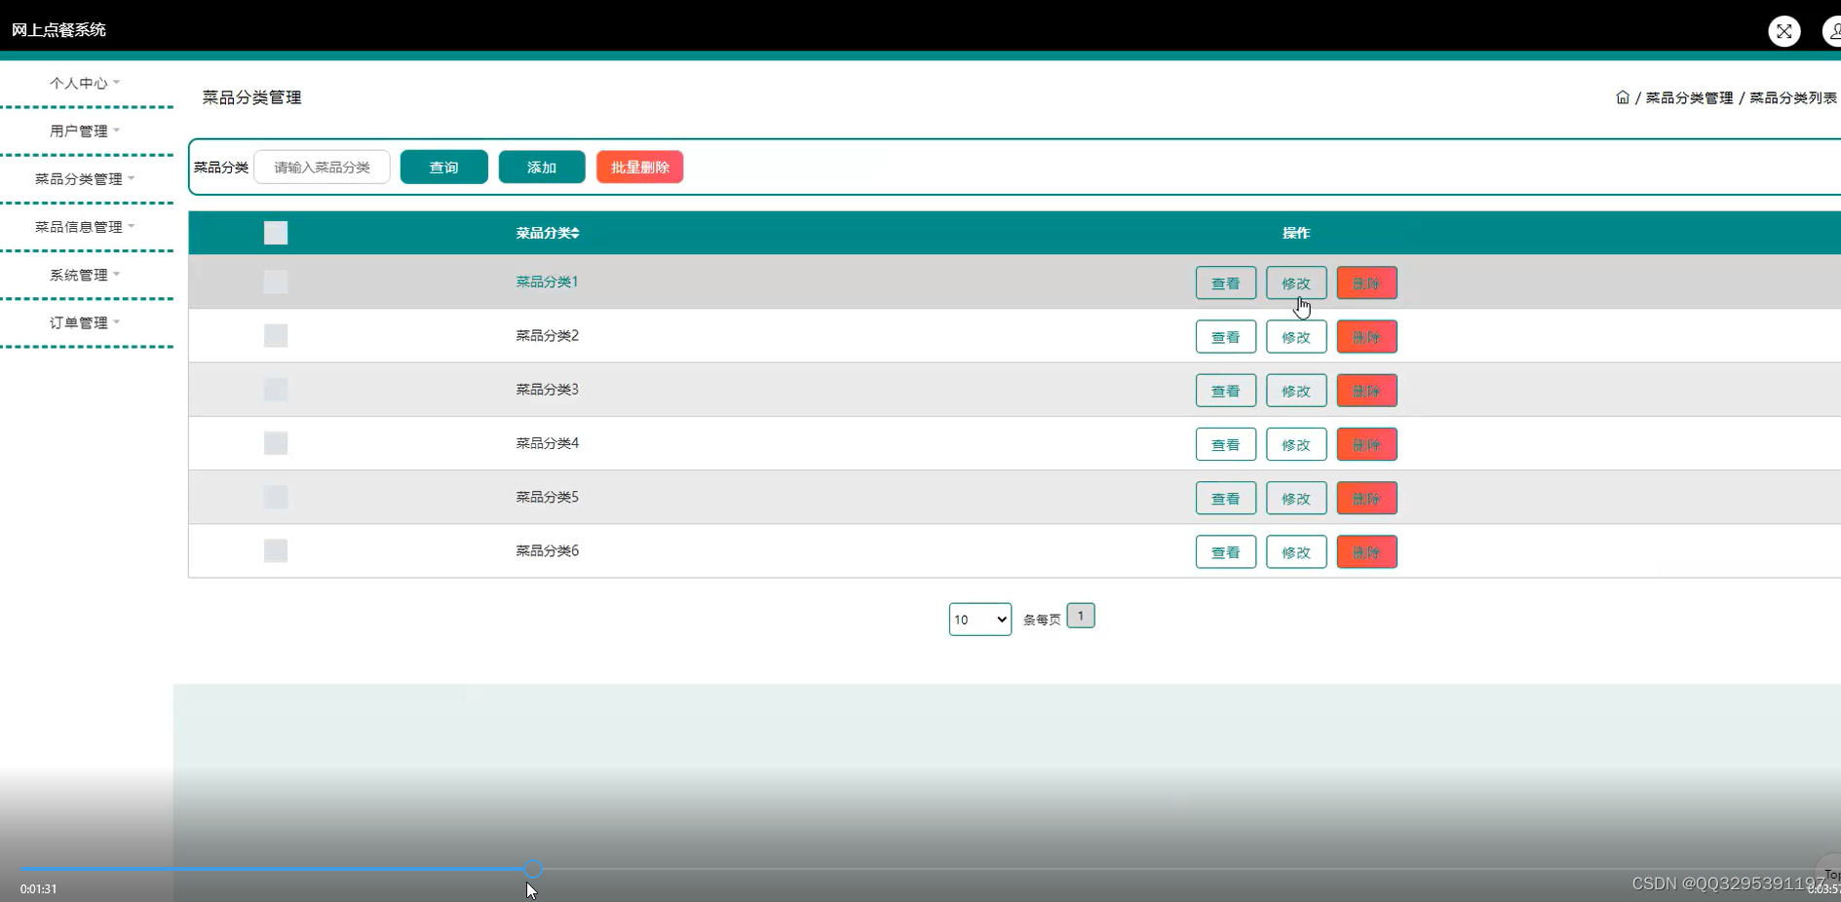Viewport: 1841px width, 902px height.
Task: Click 查看 for 菜品分类2 row
Action: tap(1226, 337)
